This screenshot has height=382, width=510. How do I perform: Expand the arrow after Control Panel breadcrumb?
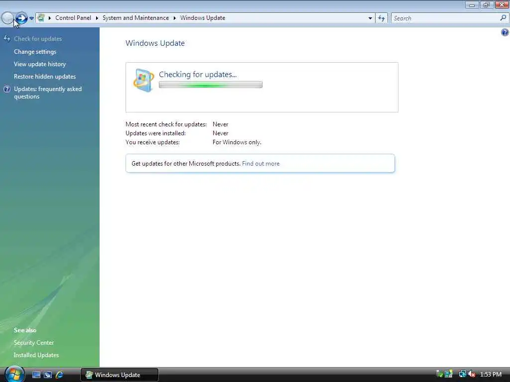pos(97,18)
